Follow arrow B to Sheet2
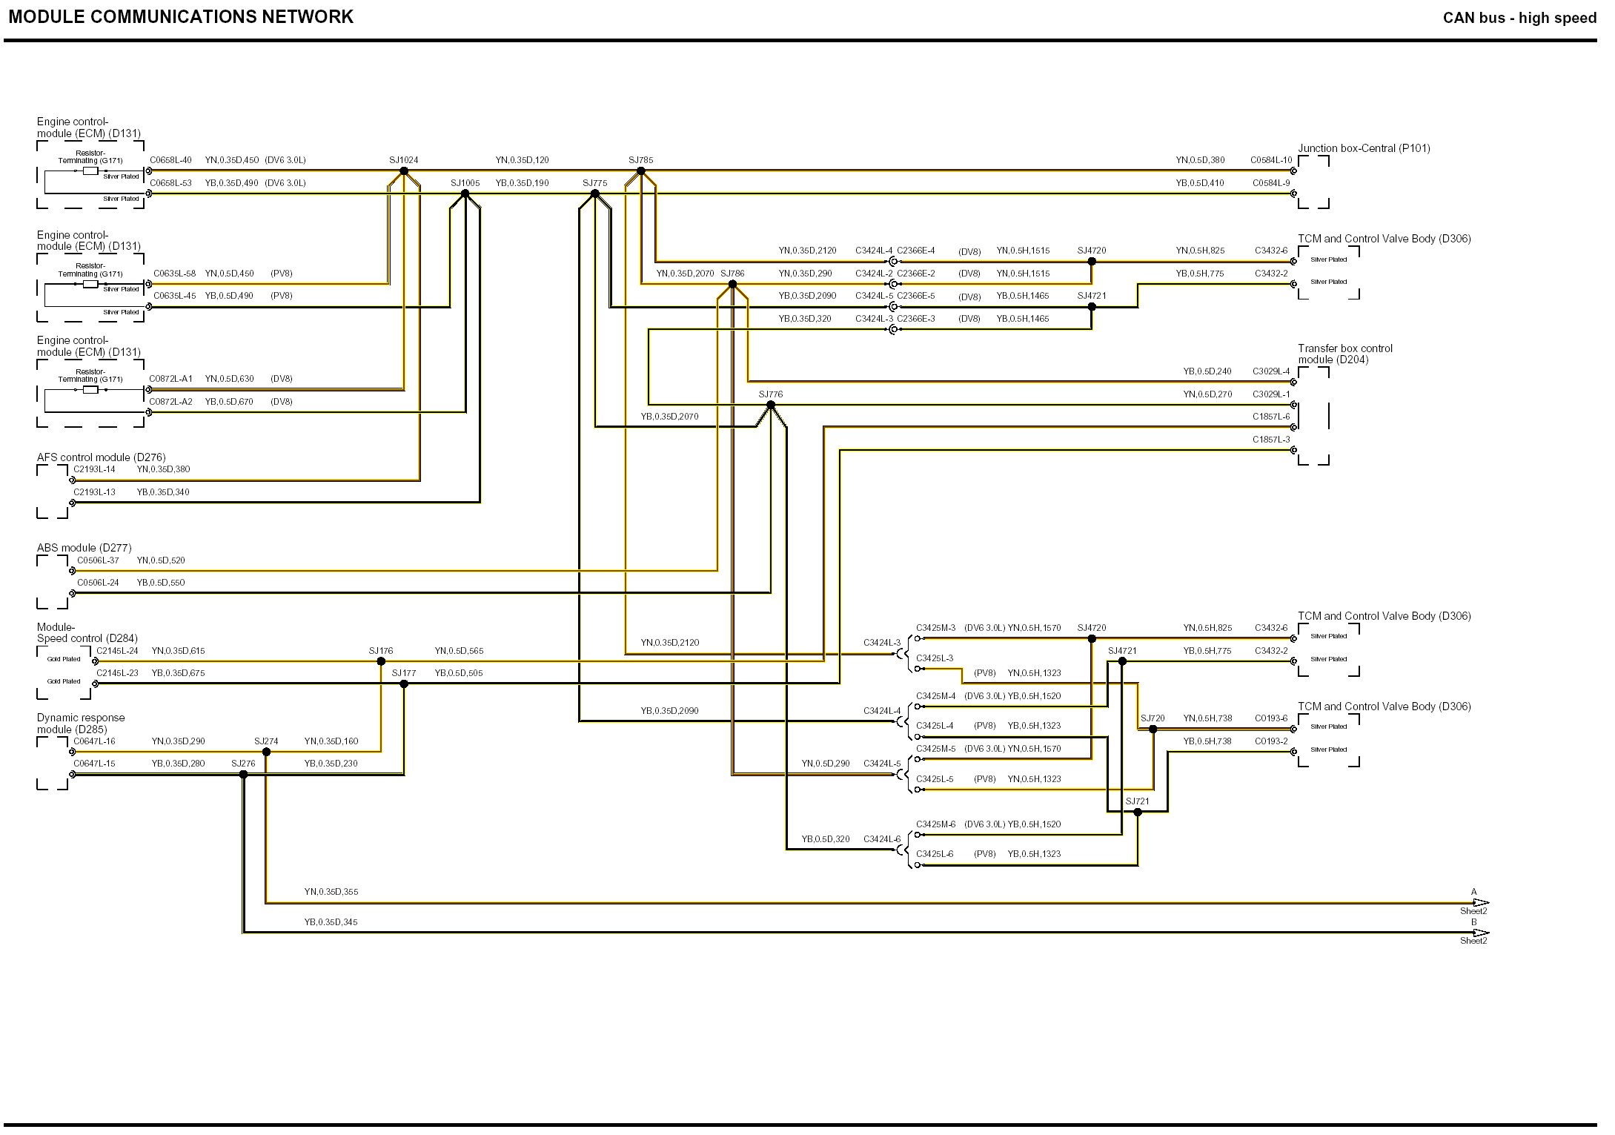Viewport: 1615px width, 1135px height. pyautogui.click(x=1480, y=933)
